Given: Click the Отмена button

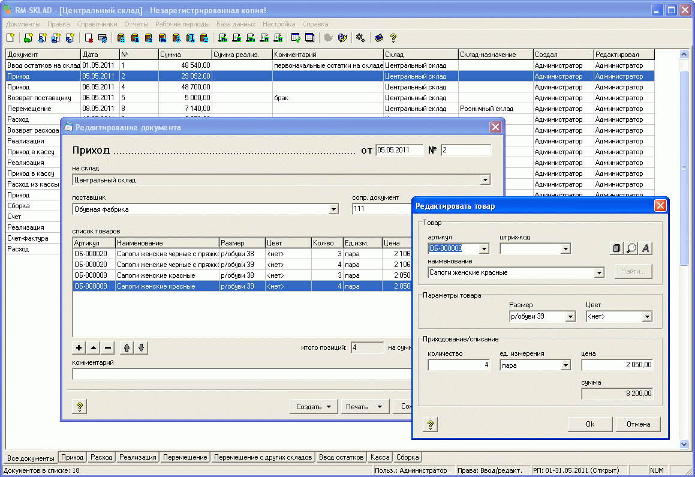Looking at the screenshot, I should [x=638, y=424].
